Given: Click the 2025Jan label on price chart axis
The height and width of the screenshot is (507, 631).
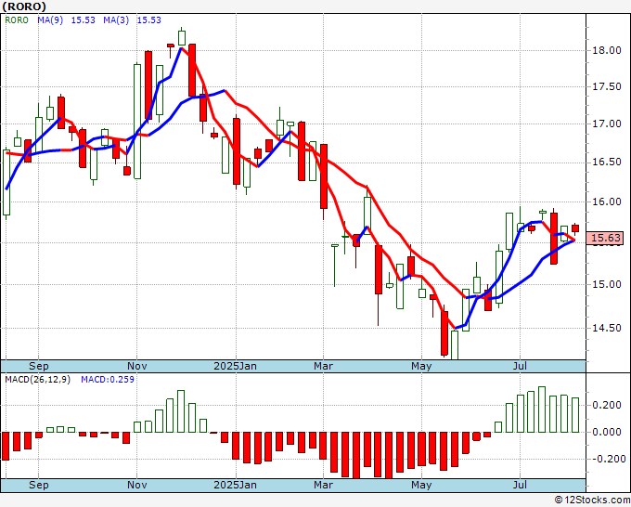Looking at the screenshot, I should 235,366.
